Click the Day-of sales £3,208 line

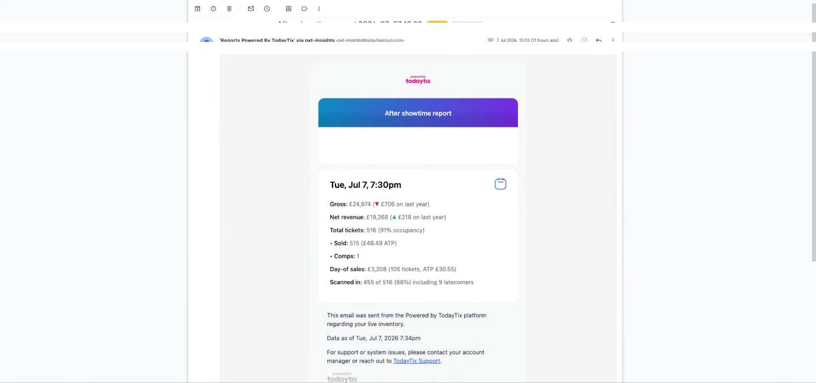pos(393,269)
